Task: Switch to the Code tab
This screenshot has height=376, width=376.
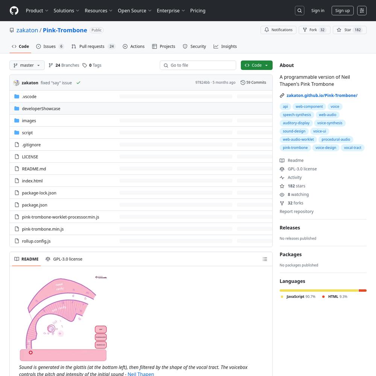Action: pyautogui.click(x=20, y=47)
